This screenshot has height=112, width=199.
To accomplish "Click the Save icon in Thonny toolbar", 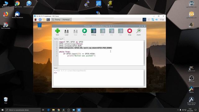I will tap(76, 32).
